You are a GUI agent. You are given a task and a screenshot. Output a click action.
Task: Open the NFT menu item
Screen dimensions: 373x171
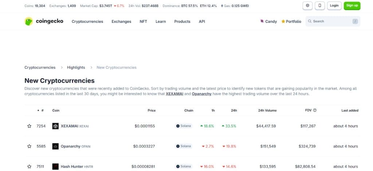coord(143,21)
